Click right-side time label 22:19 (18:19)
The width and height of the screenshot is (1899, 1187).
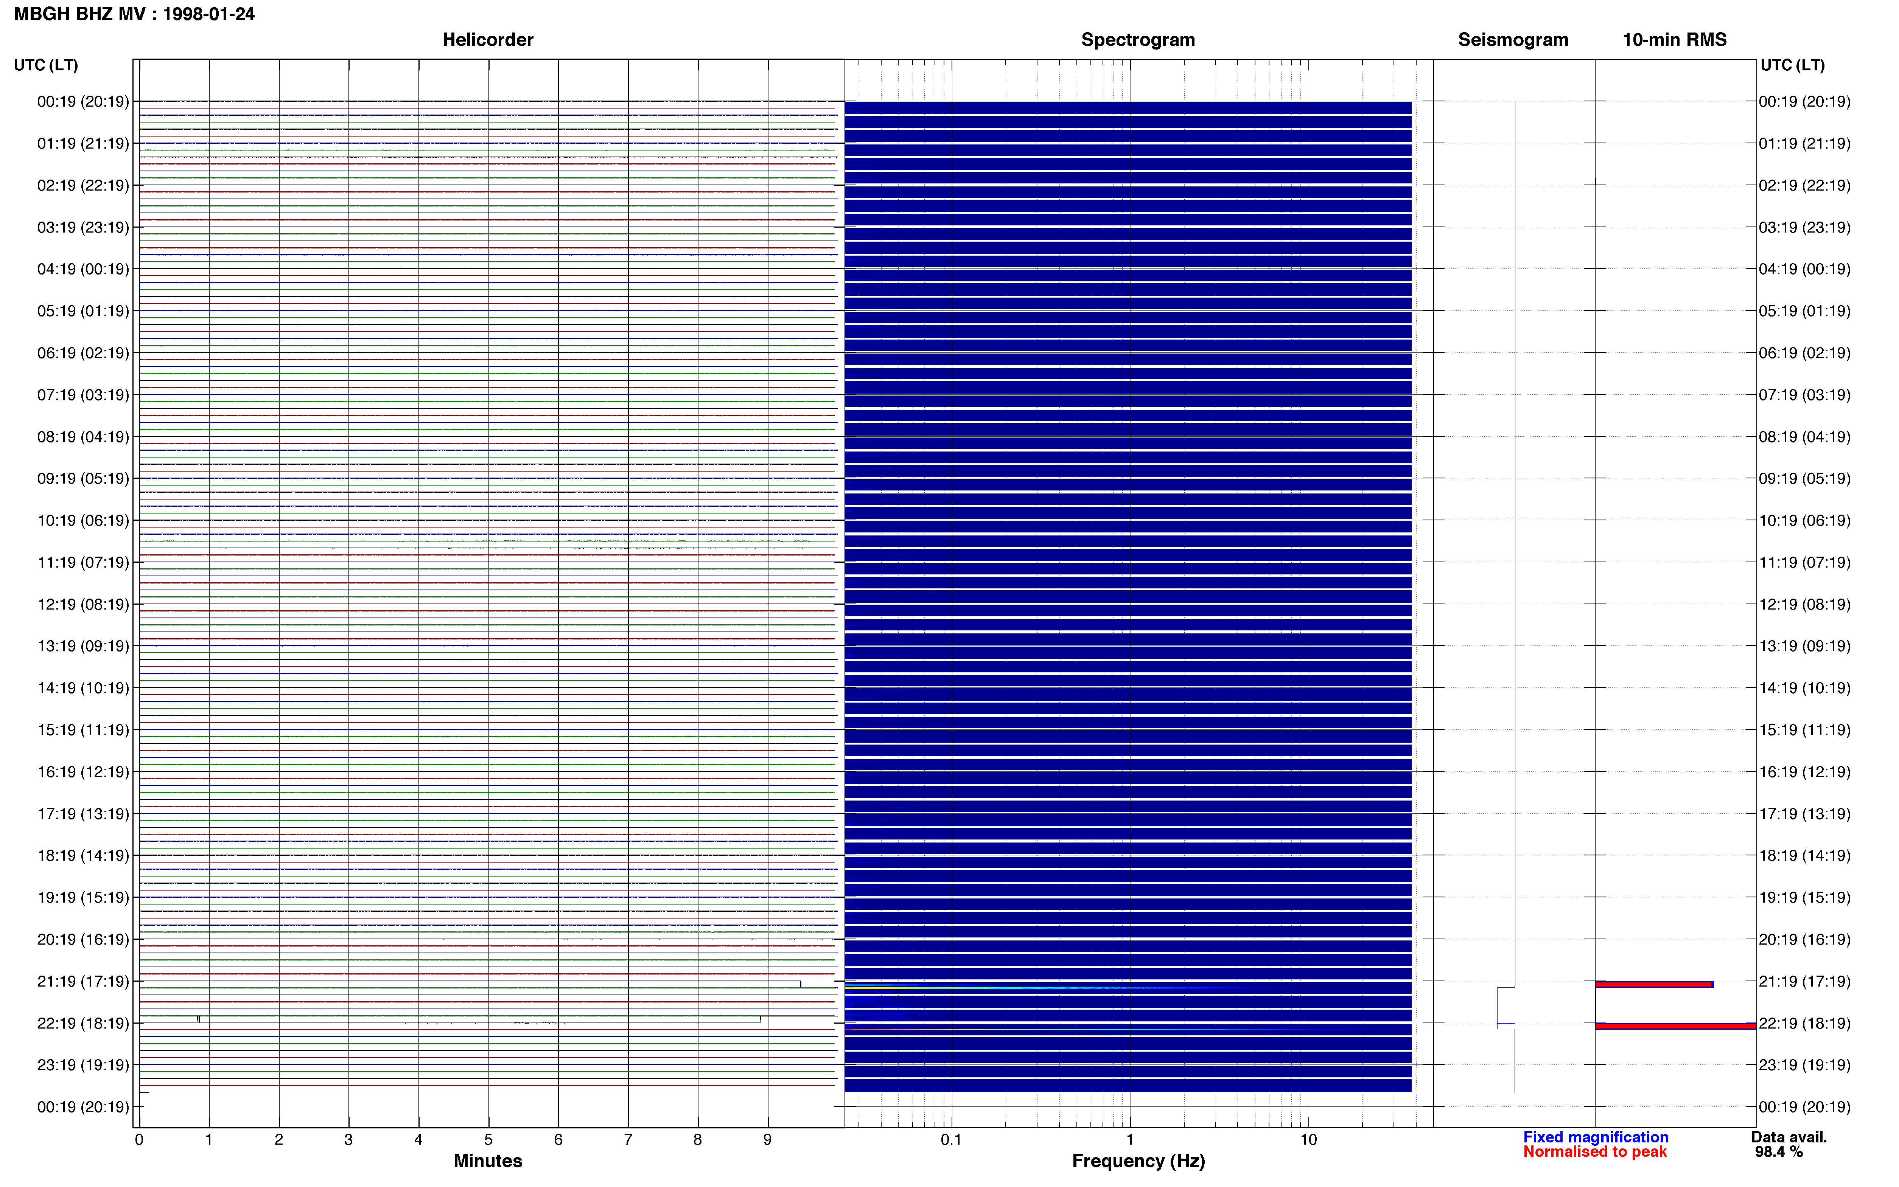click(x=1805, y=1023)
